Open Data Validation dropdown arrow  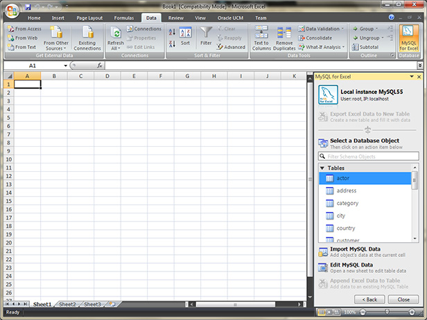[342, 28]
